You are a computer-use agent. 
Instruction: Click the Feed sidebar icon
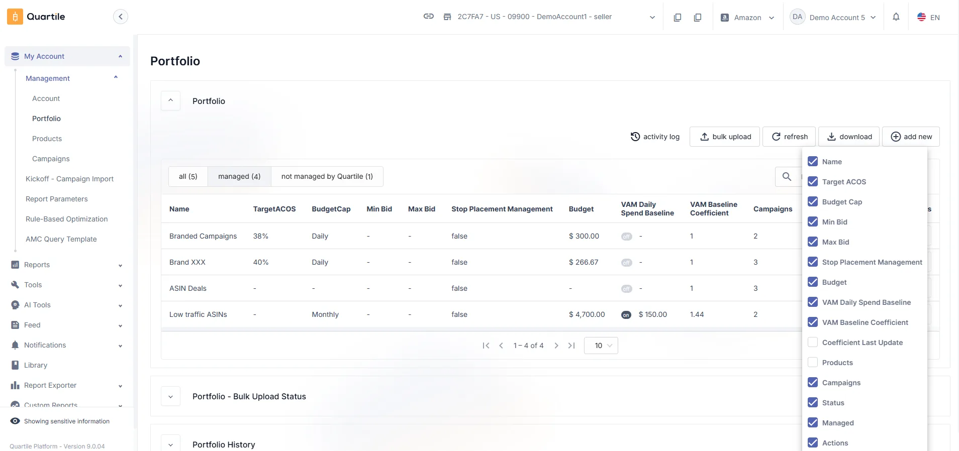[x=15, y=325]
